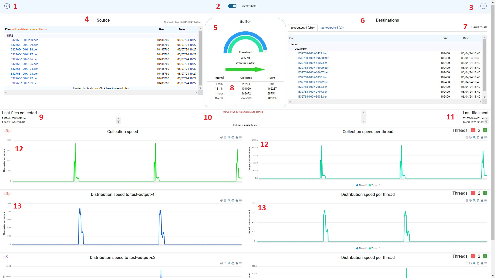Zoom out on the Collection speed chart

click(x=225, y=137)
